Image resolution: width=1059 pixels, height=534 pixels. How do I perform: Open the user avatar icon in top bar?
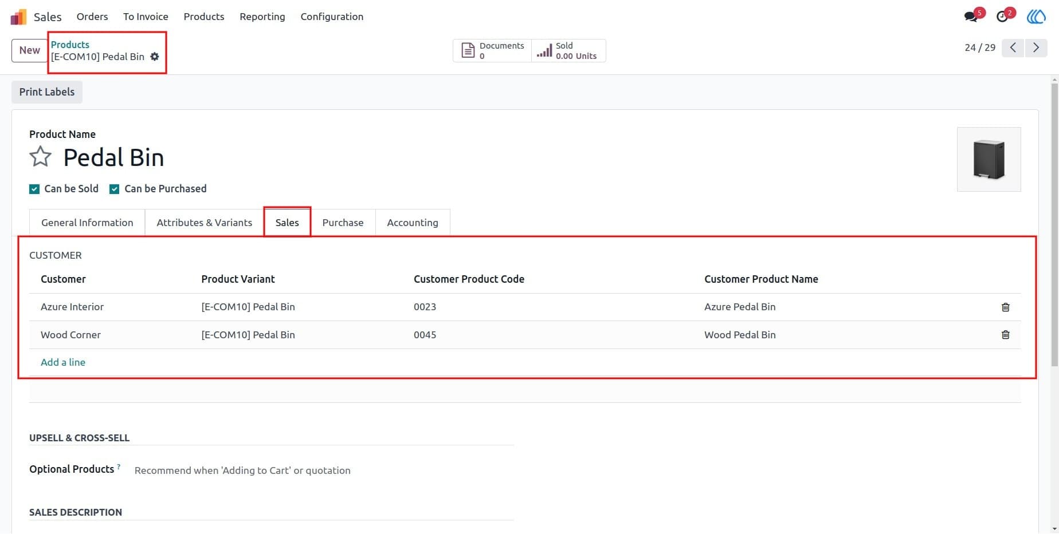[1036, 17]
